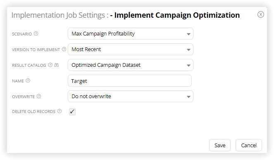Click into the Name field containing Target
The image size is (274, 160).
tap(130, 81)
